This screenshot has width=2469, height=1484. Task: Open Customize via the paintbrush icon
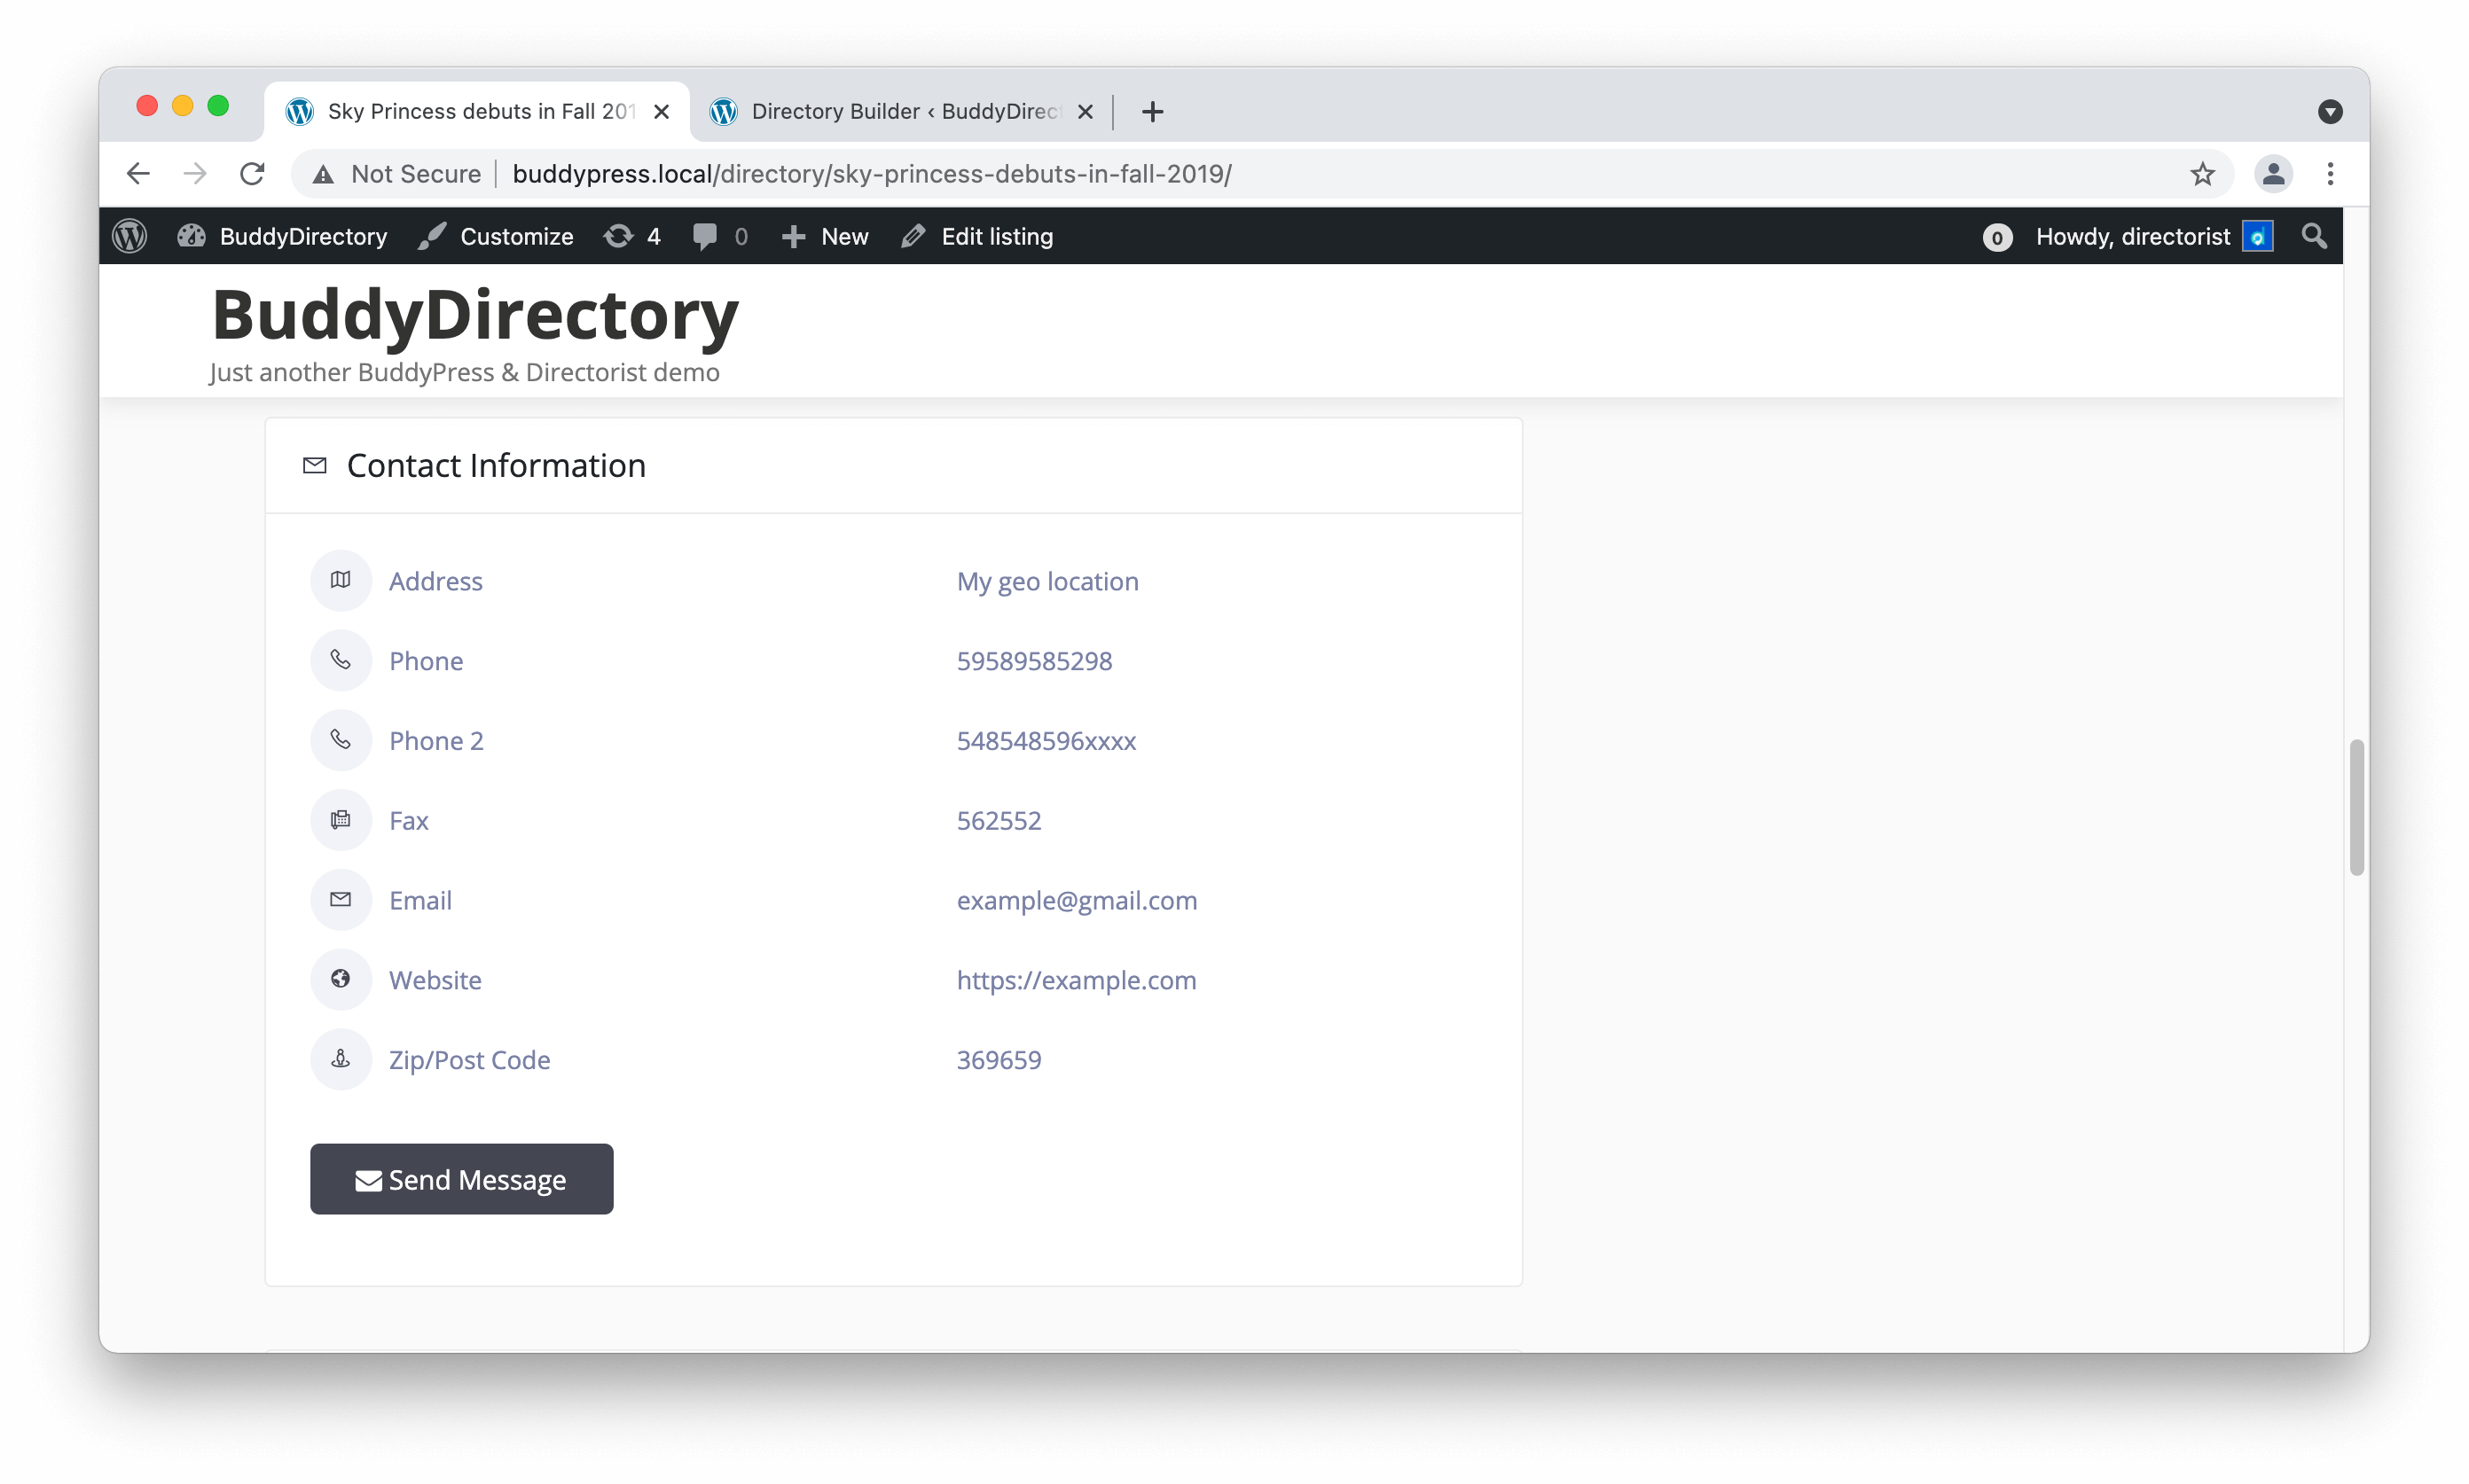click(430, 236)
